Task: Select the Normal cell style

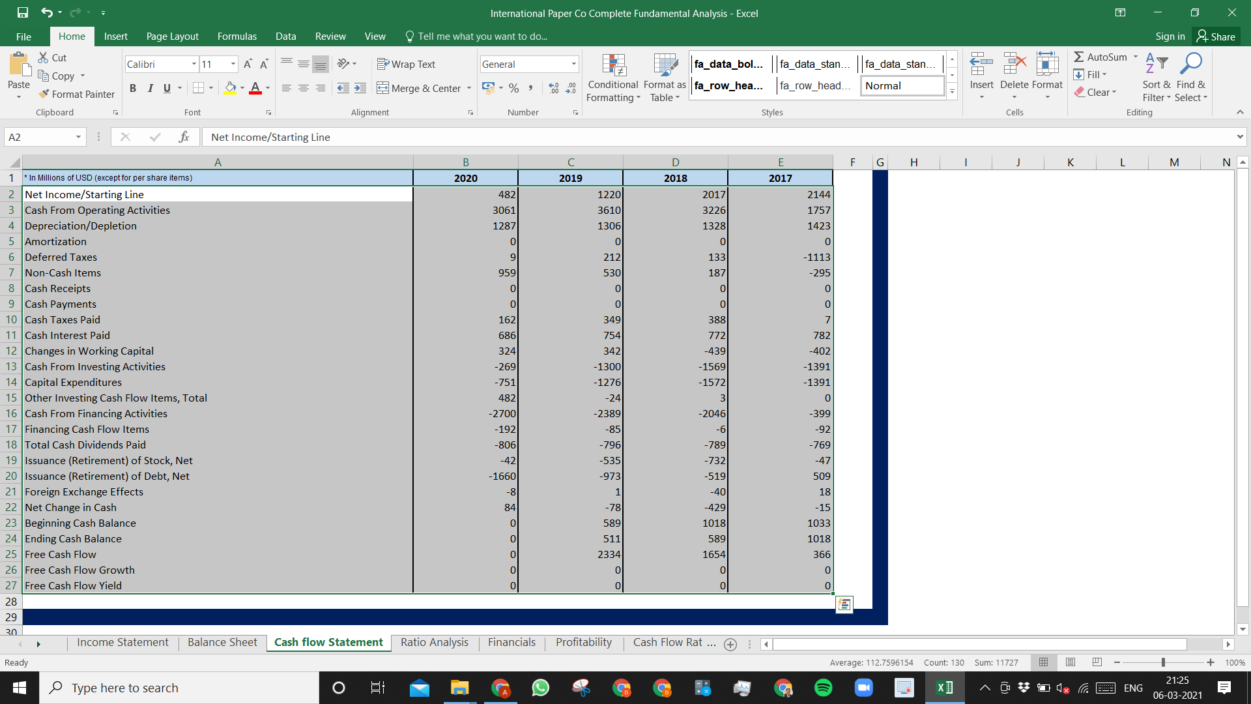Action: click(902, 85)
